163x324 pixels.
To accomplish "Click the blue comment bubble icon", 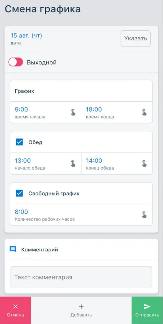I will click(x=13, y=249).
